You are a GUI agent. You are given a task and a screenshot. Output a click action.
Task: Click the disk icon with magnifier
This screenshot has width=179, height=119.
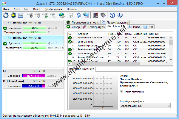click(53, 15)
